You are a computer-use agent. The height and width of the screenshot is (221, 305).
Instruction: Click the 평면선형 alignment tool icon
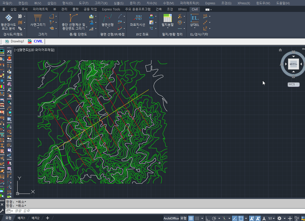click(107, 18)
